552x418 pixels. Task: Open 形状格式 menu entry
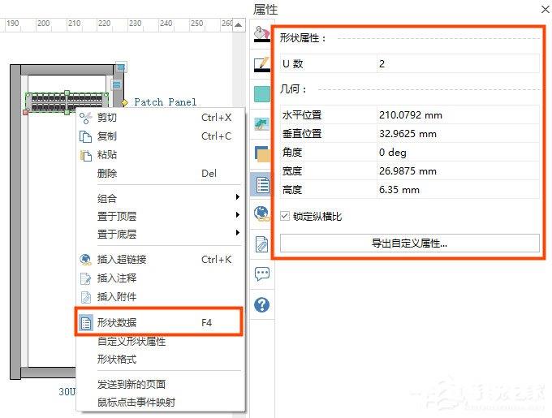(160, 360)
